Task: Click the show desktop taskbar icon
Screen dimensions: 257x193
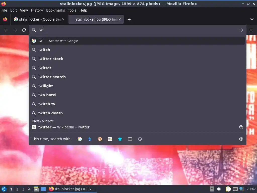Action: [43, 189]
